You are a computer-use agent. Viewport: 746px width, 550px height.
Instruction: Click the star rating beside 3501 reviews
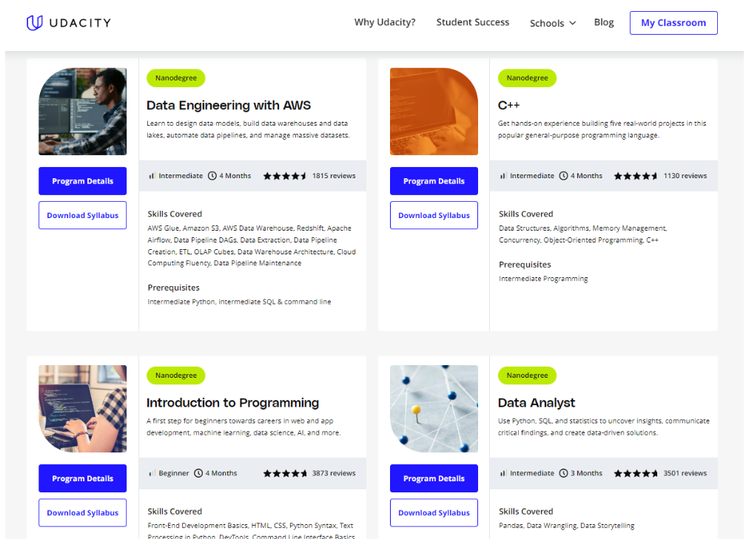(636, 473)
